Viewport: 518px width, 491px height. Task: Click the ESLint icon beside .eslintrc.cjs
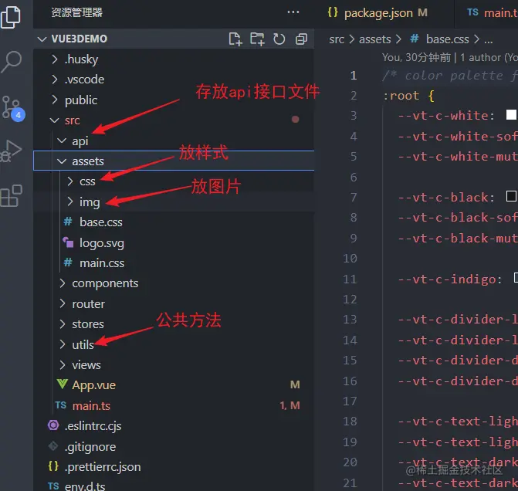point(53,425)
